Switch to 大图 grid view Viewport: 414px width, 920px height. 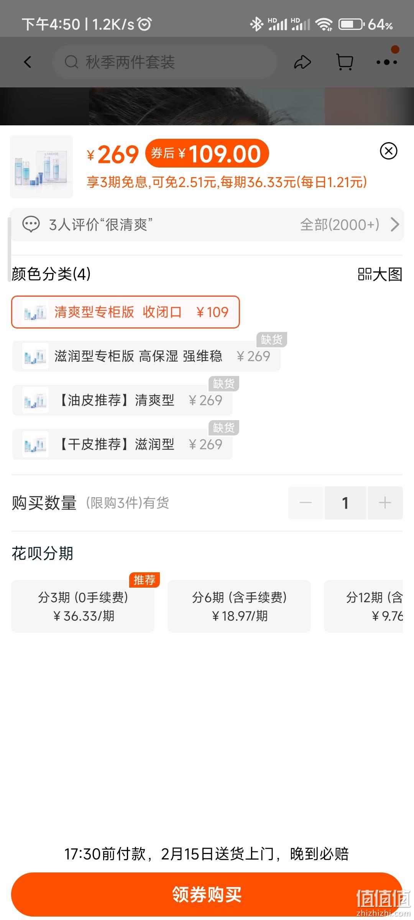[x=380, y=274]
